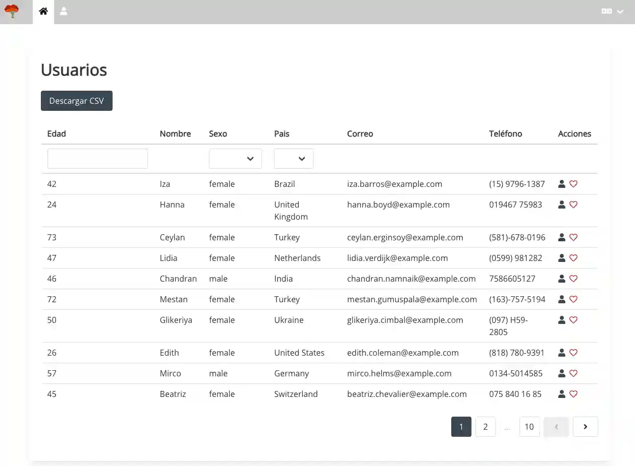Open the home icon tab
This screenshot has height=466, width=635.
(x=43, y=12)
